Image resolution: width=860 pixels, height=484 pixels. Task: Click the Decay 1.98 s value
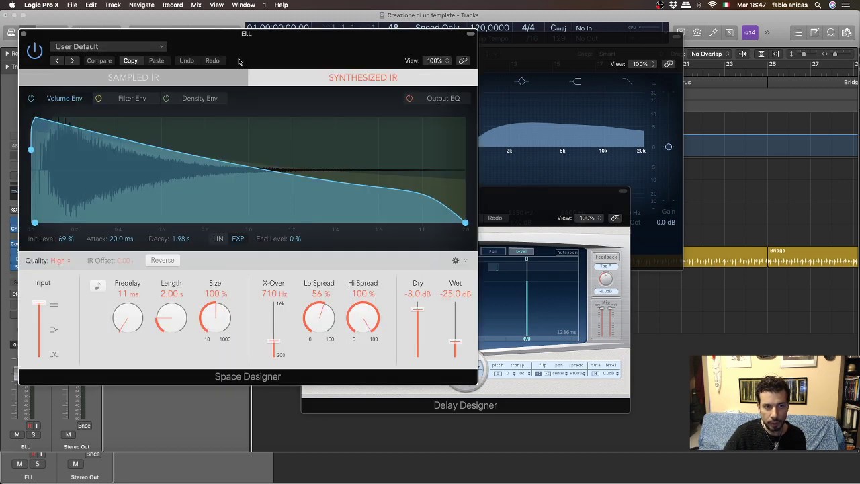(181, 239)
